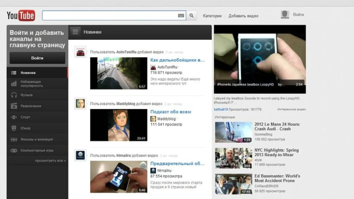The image size is (354, 199).
Task: Click the dark Войти button in sidebar
Action: coord(37,58)
